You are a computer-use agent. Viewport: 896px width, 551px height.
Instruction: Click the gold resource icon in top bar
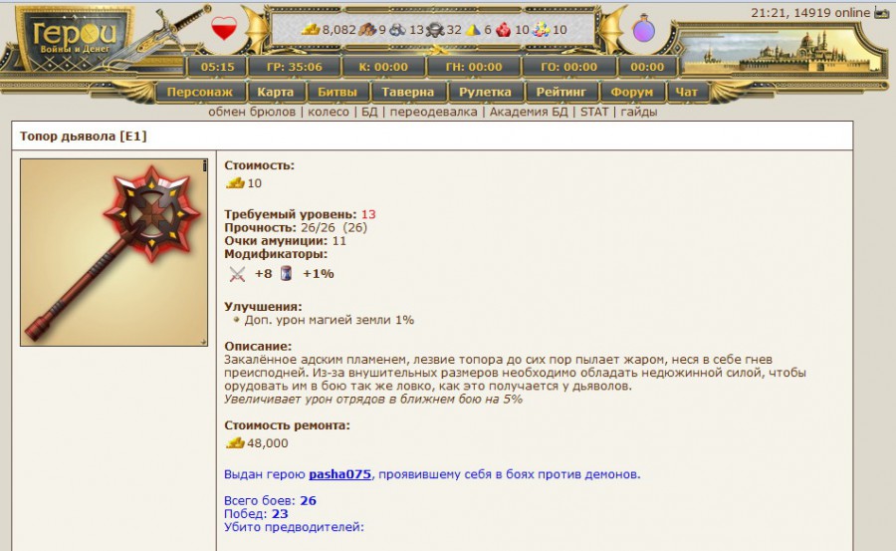coord(312,30)
